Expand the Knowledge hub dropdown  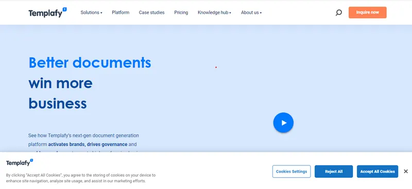click(x=214, y=12)
